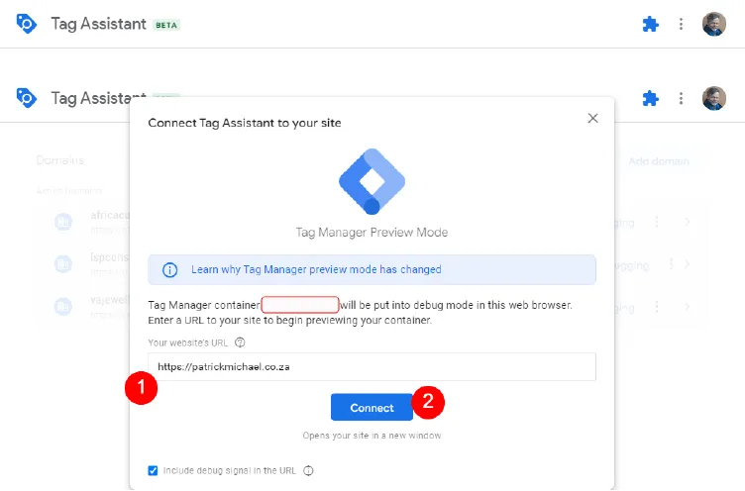
Task: Open the extensions puzzle icon in top header
Action: tap(651, 24)
